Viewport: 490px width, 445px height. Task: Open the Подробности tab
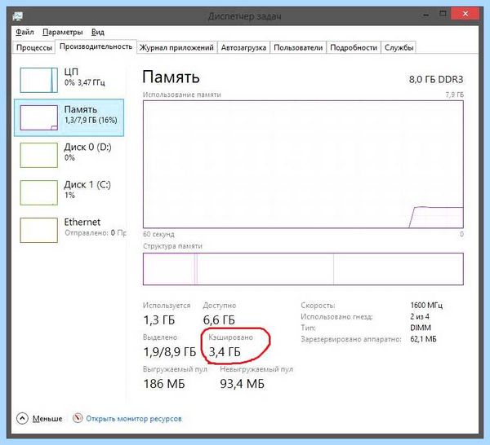(x=354, y=48)
